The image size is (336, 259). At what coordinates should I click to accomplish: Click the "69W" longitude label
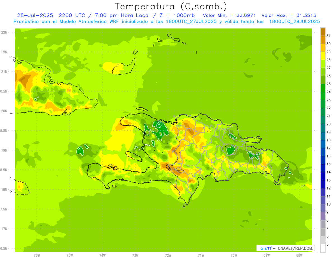coord(267,255)
